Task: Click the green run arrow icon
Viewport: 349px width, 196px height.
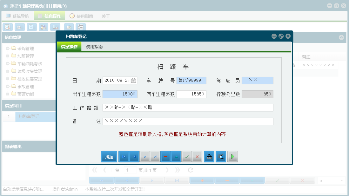Action: [x=232, y=156]
